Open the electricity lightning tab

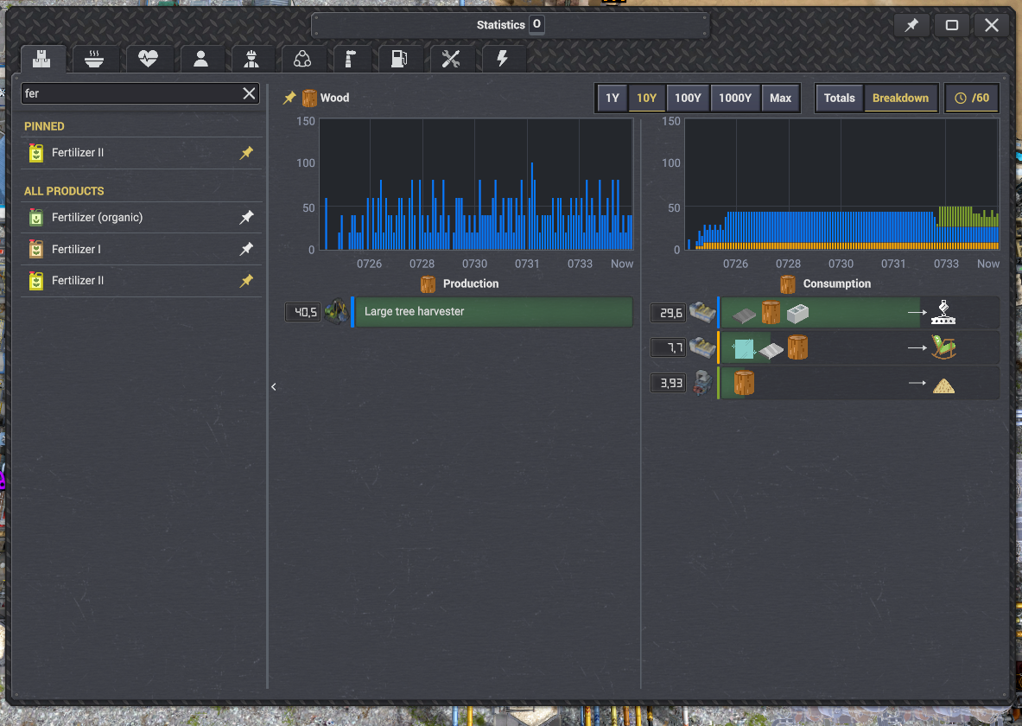(502, 60)
